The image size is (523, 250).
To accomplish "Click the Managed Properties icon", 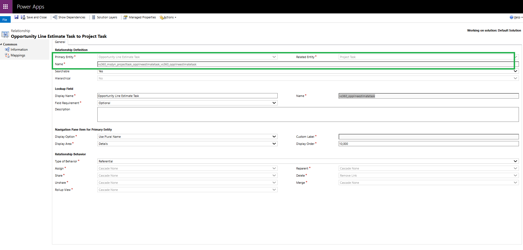I will coord(125,17).
